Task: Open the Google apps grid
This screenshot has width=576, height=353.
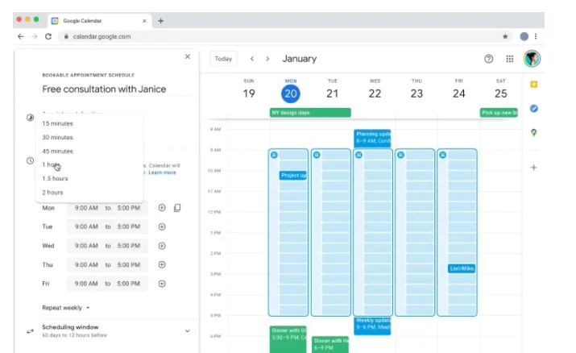Action: point(510,59)
